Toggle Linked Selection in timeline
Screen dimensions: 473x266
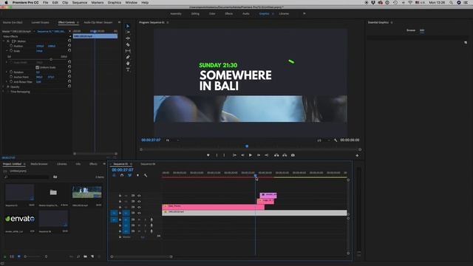tap(130, 175)
